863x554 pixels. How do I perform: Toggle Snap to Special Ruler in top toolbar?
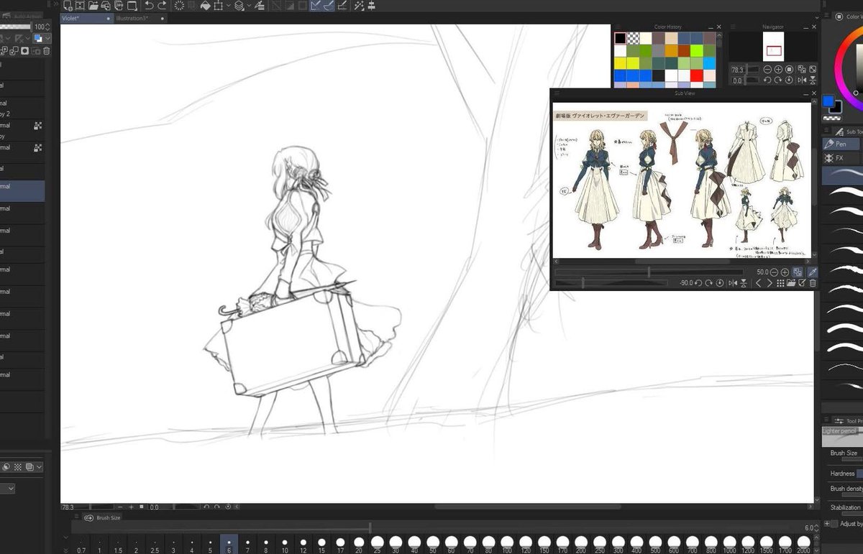pos(329,6)
